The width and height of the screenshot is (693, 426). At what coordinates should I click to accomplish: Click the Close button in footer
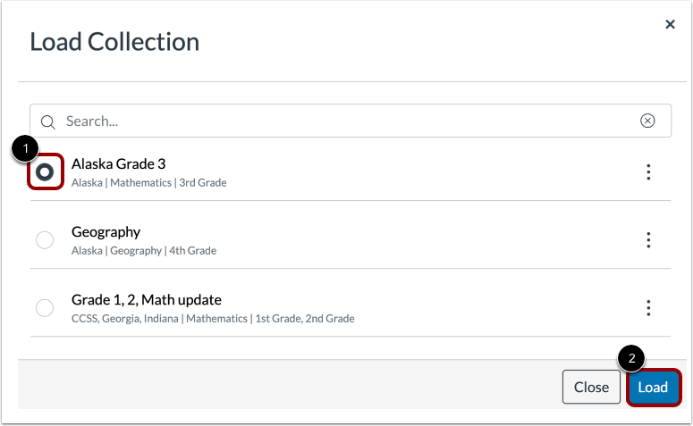[591, 387]
